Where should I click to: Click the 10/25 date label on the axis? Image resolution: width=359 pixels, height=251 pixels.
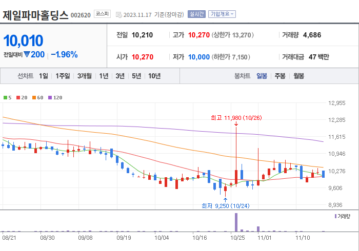point(237,238)
